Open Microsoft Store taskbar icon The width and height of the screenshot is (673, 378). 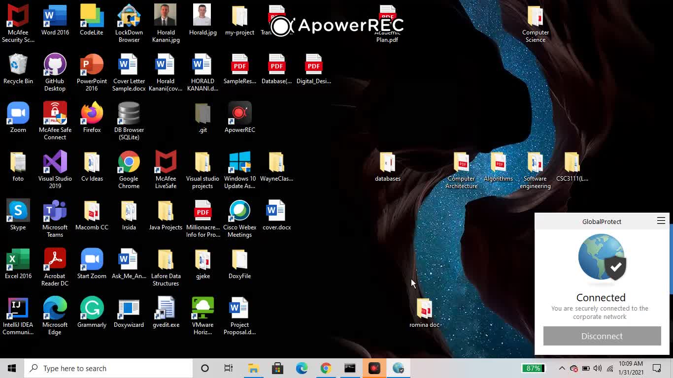(277, 368)
